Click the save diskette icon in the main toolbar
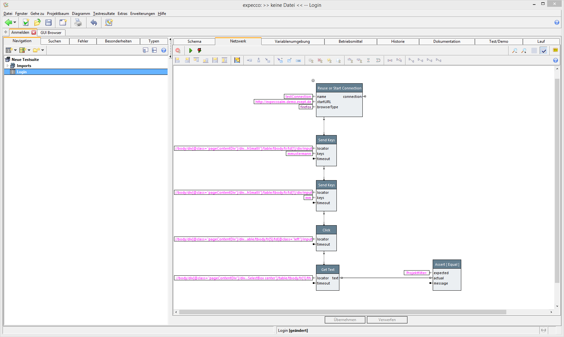 (49, 22)
